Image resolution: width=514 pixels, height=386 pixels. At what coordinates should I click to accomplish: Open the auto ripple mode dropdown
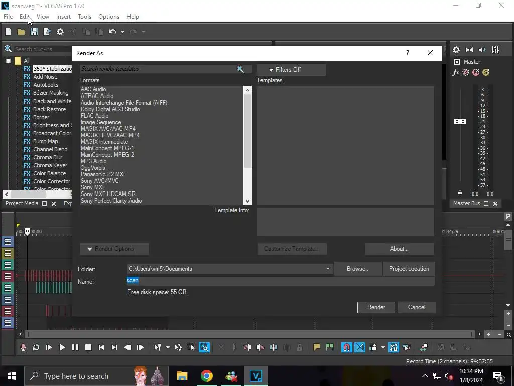pos(383,347)
